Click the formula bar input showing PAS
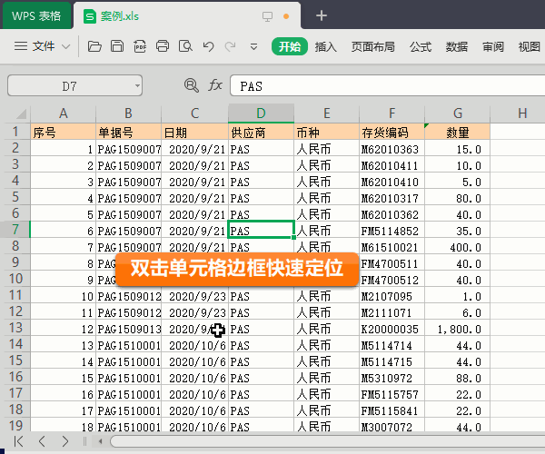The height and width of the screenshot is (454, 545). click(381, 85)
